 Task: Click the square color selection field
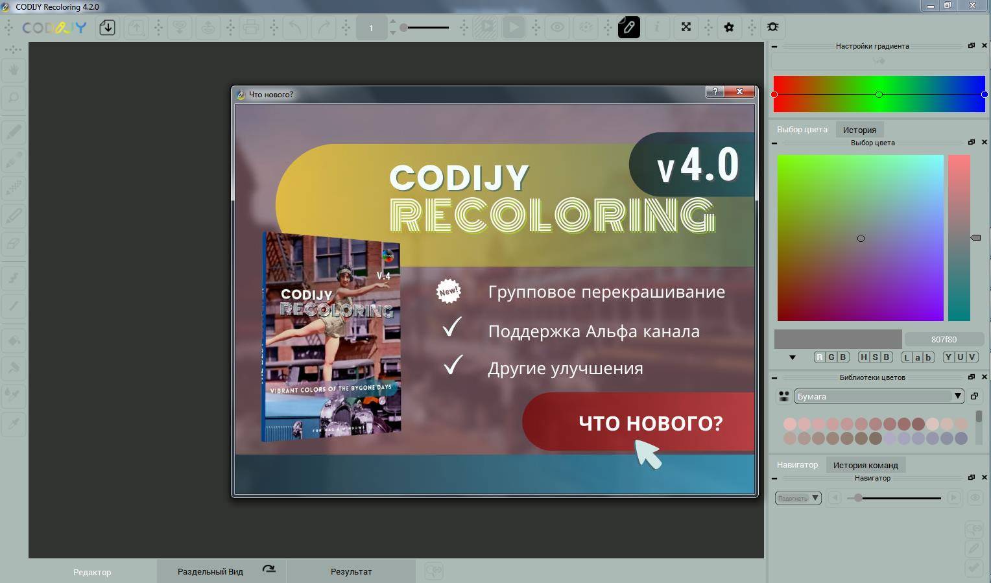(860, 237)
